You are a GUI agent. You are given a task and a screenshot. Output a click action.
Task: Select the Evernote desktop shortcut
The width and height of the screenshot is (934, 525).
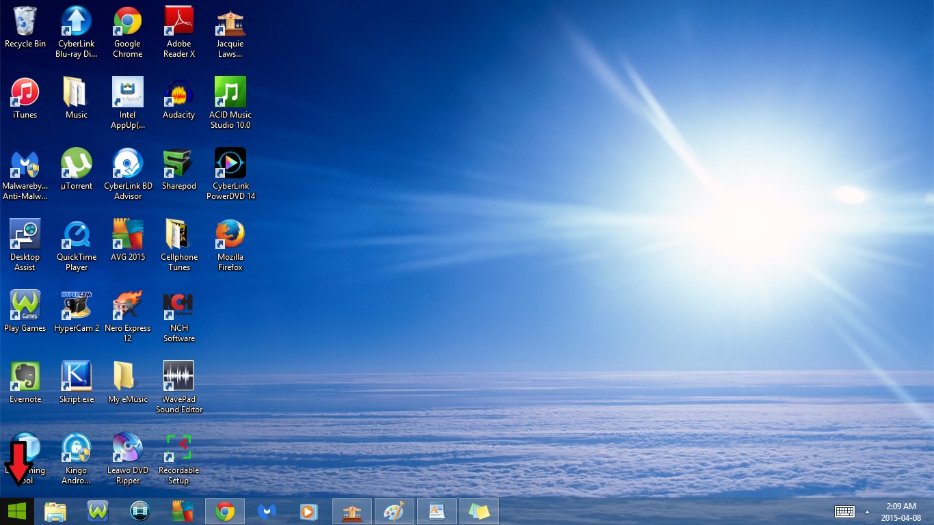pyautogui.click(x=25, y=383)
